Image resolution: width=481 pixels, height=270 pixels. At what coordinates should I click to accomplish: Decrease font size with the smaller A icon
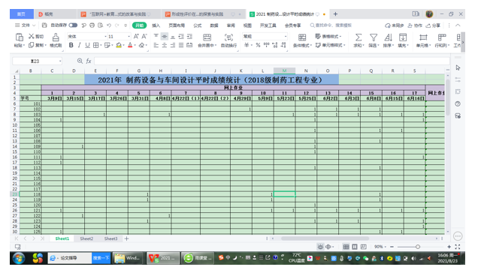click(144, 36)
